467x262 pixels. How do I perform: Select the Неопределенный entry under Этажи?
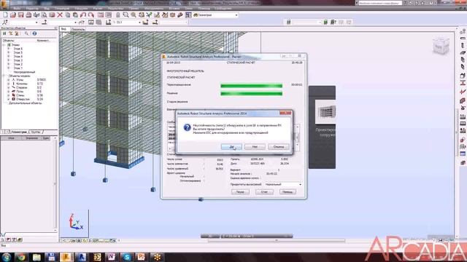[x=24, y=72]
